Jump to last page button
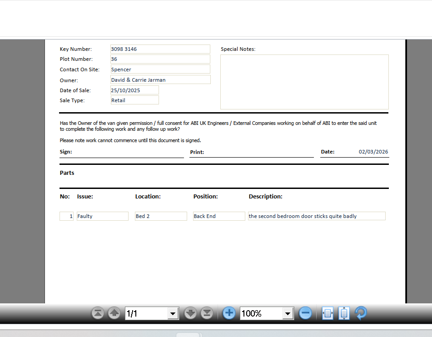This screenshot has width=432, height=337. tap(207, 313)
